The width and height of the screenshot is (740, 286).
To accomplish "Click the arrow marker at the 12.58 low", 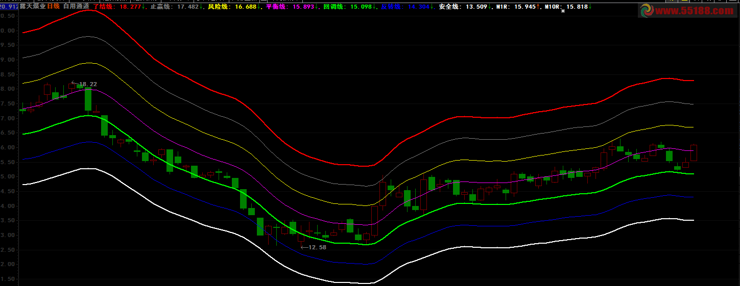I will (304, 247).
